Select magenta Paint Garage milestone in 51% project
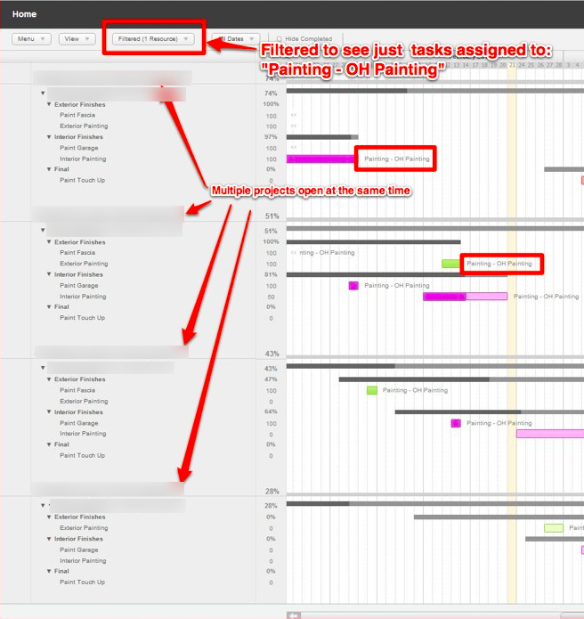This screenshot has width=584, height=619. tap(353, 285)
